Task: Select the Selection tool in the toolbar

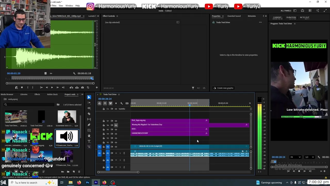Action: click(89, 97)
